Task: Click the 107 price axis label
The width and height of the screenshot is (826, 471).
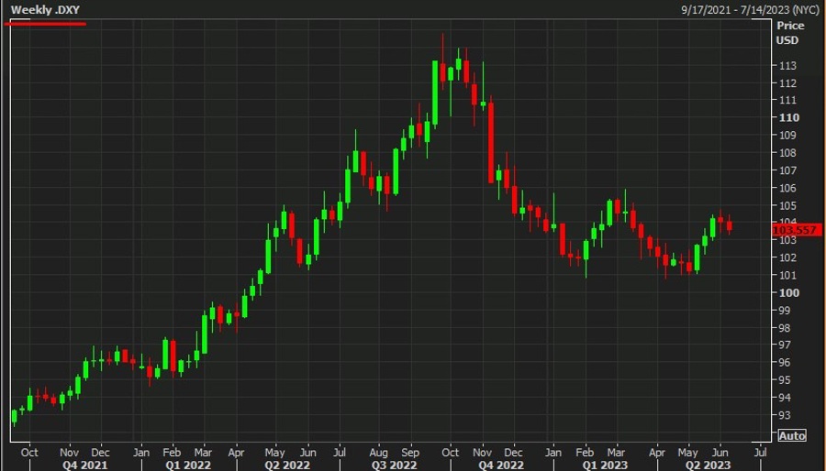Action: pos(788,170)
